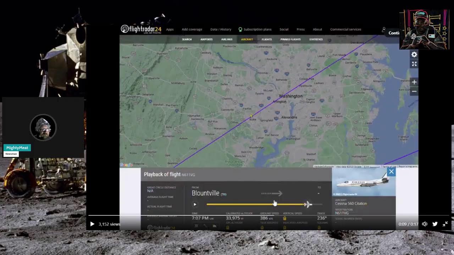Start flight playback using the round play button
Viewport: 454px width, 255px height.
click(x=195, y=204)
